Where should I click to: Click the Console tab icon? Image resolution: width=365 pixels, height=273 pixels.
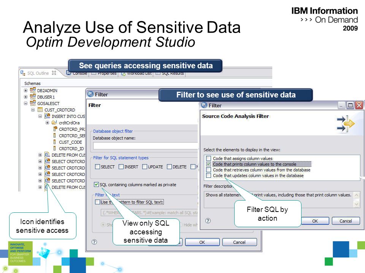(x=68, y=73)
